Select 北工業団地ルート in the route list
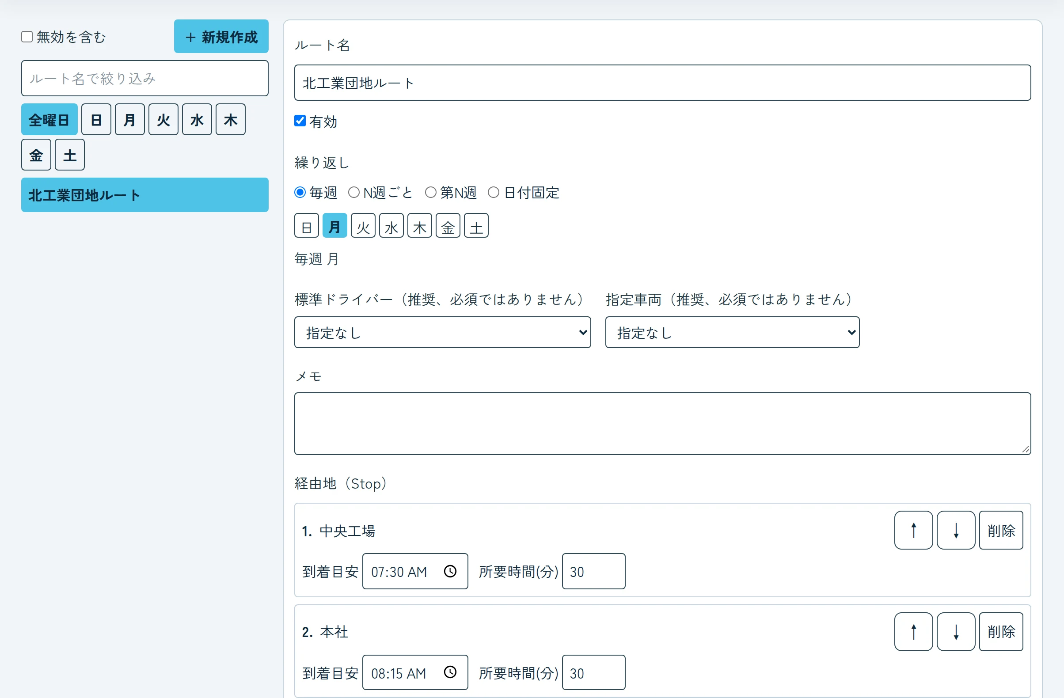The image size is (1064, 698). pyautogui.click(x=145, y=195)
